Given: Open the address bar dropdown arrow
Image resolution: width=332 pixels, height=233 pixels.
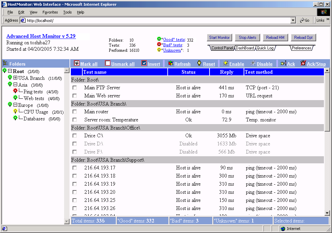Looking at the screenshot, I should (293, 20).
